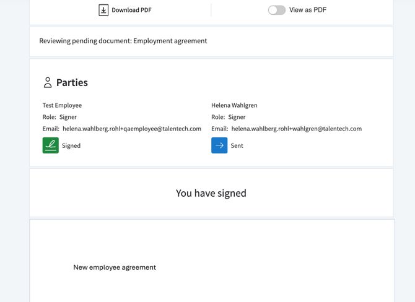Click Helena Wahlgren's Role: Signer text
This screenshot has height=302, width=415.
[x=228, y=117]
